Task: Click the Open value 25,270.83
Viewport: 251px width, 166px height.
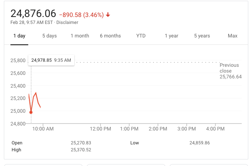Action: [x=81, y=143]
